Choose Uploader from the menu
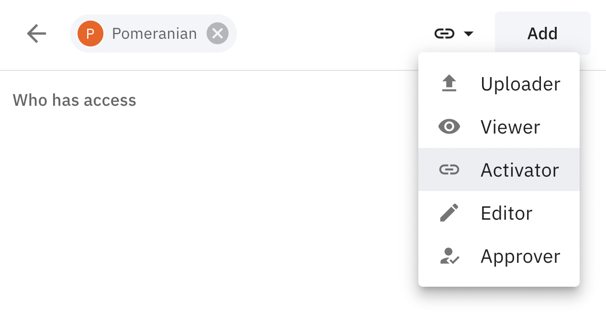The height and width of the screenshot is (314, 606). pyautogui.click(x=520, y=83)
